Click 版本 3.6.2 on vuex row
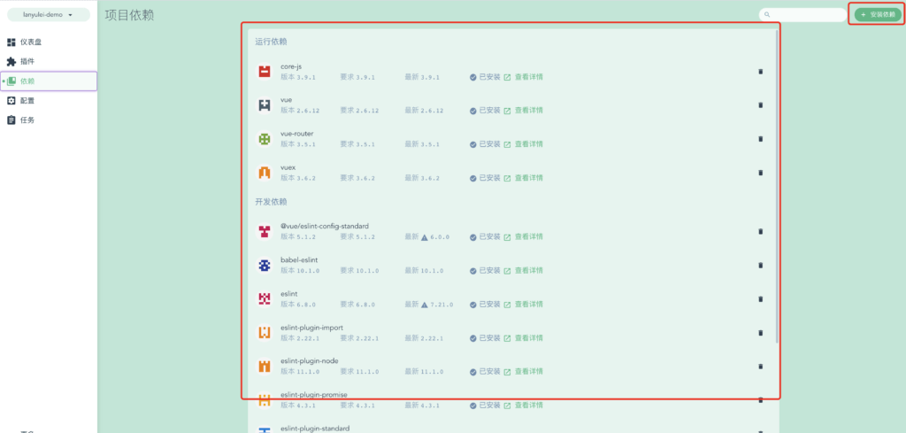Viewport: 906px width, 433px height. pyautogui.click(x=298, y=178)
